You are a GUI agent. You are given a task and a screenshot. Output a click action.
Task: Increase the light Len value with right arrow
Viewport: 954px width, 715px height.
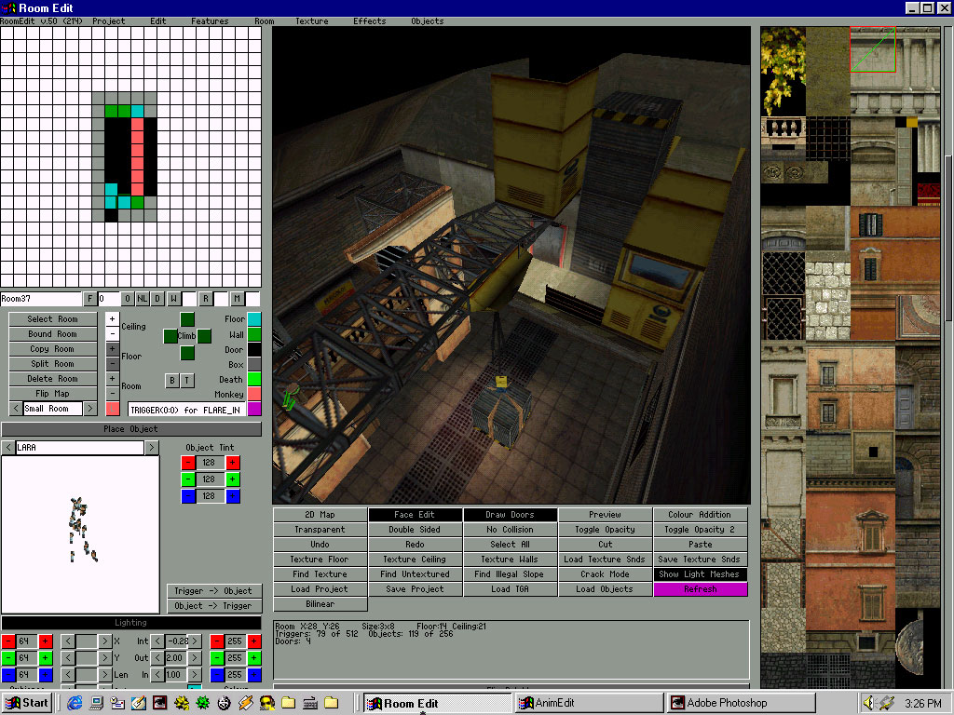pyautogui.click(x=104, y=675)
